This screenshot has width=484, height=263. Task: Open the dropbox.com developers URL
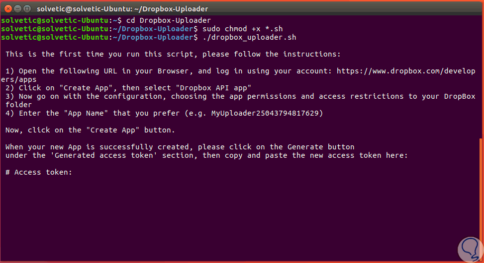[x=405, y=71]
